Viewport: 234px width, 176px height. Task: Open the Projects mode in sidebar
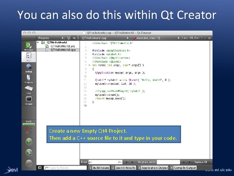point(29,79)
